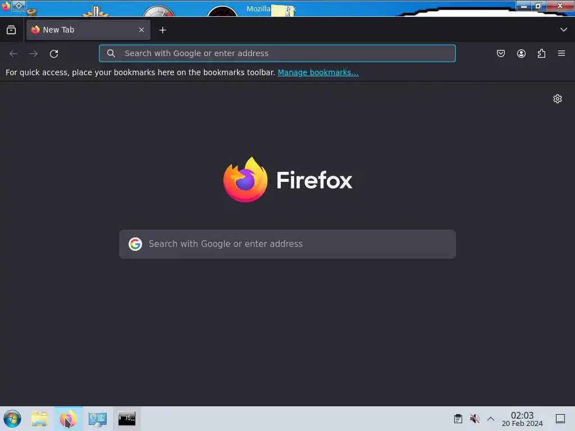Open a new tab with plus button
The image size is (575, 431).
[162, 30]
